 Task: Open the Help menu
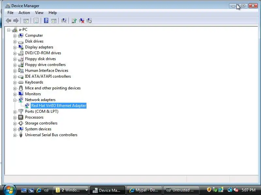pos(53,13)
